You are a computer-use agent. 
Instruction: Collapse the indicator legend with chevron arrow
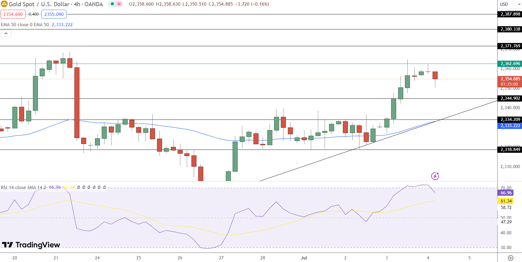pos(6,34)
